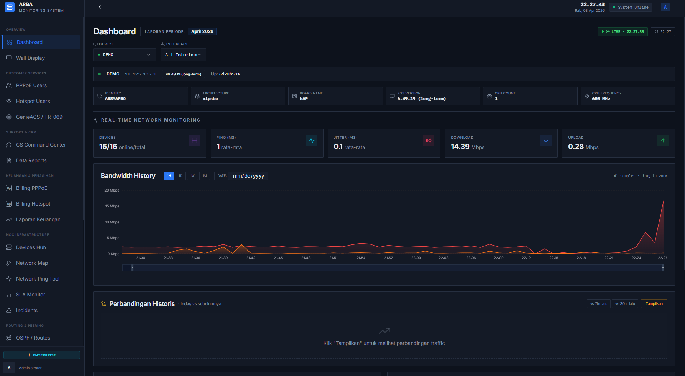The height and width of the screenshot is (376, 685).
Task: Click the ENTERPRISE badge button
Action: coord(41,355)
